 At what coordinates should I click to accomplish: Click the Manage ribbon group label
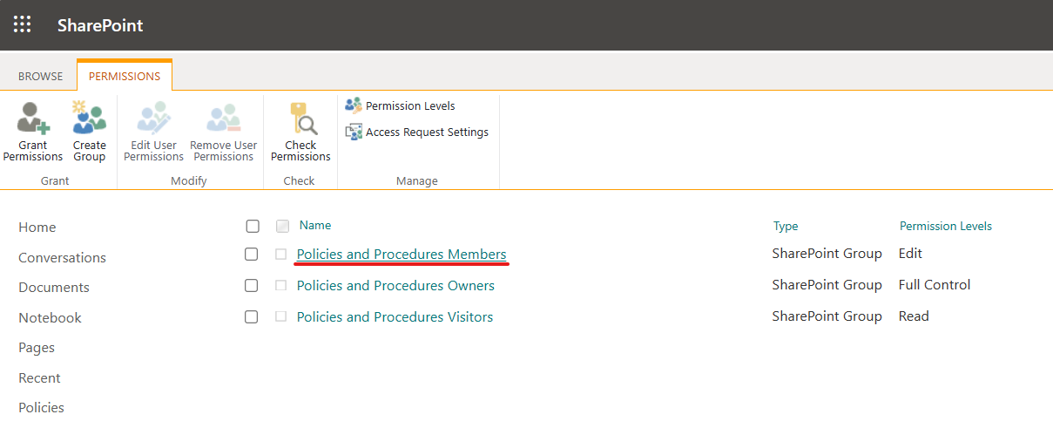click(x=417, y=181)
